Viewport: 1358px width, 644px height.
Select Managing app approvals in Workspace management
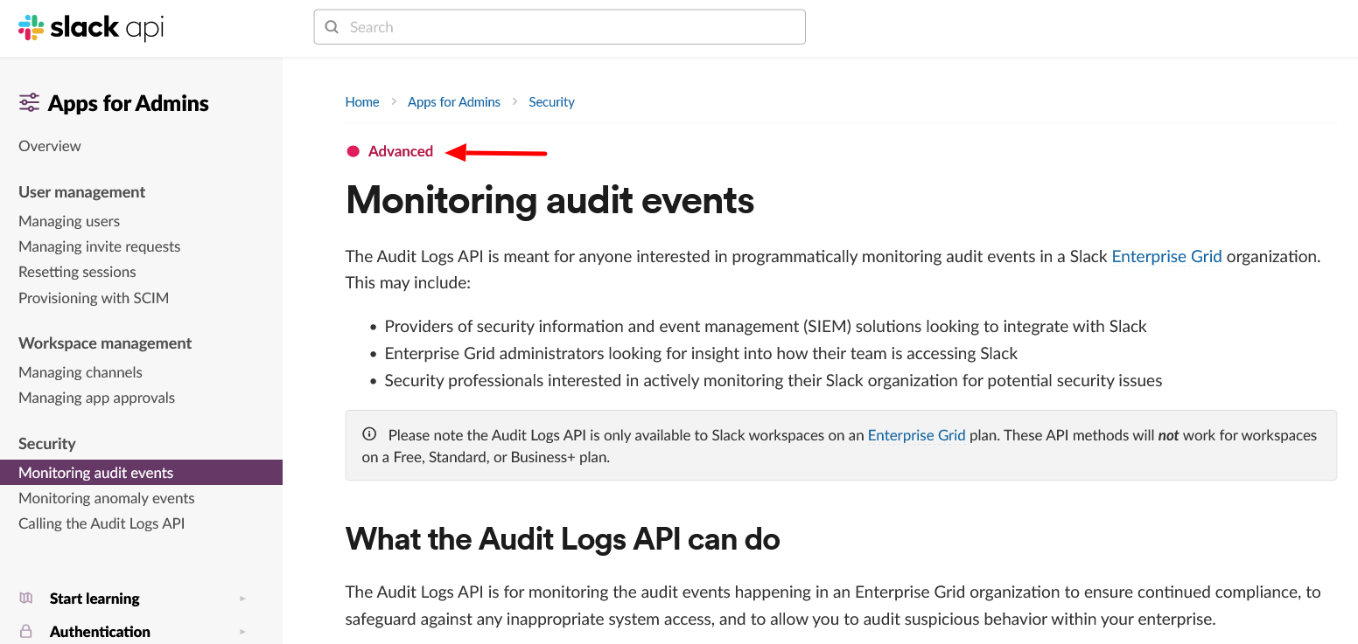click(x=96, y=398)
